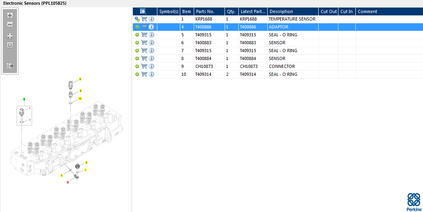Click parts number CH10873 in Parts No. column
The image size is (423, 212).
[x=204, y=66]
